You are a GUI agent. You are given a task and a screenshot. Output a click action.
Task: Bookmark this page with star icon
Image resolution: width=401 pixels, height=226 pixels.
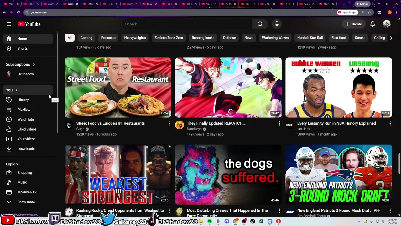369,13
